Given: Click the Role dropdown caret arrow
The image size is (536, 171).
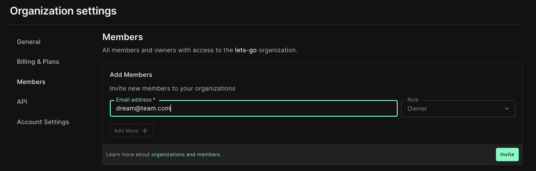Looking at the screenshot, I should (507, 109).
